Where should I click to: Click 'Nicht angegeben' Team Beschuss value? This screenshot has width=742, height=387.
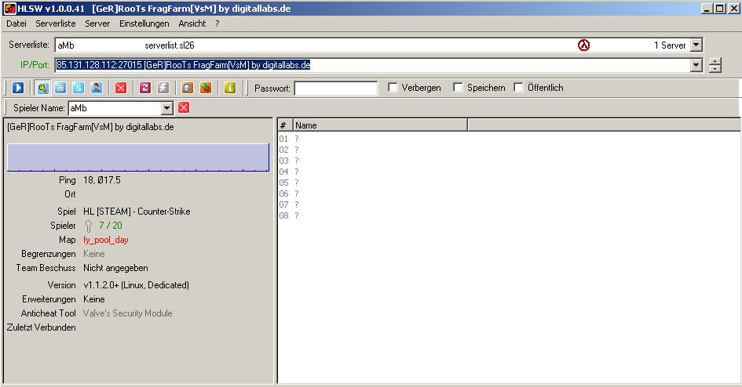115,268
